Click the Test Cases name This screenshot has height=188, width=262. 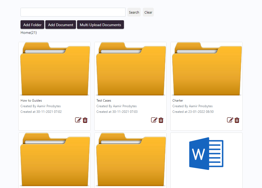pos(104,101)
